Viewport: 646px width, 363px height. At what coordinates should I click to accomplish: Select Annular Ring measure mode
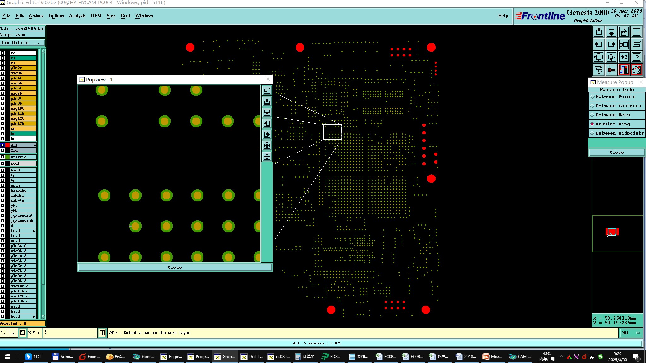click(617, 124)
